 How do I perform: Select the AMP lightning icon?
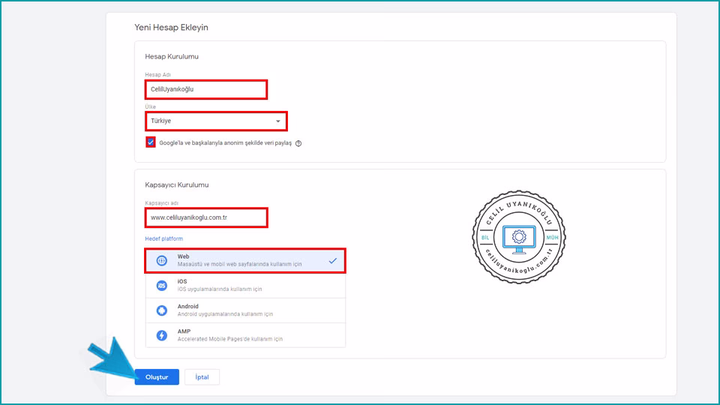click(162, 335)
